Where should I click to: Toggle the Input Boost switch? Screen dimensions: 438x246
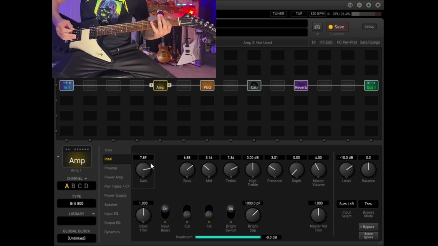165,212
